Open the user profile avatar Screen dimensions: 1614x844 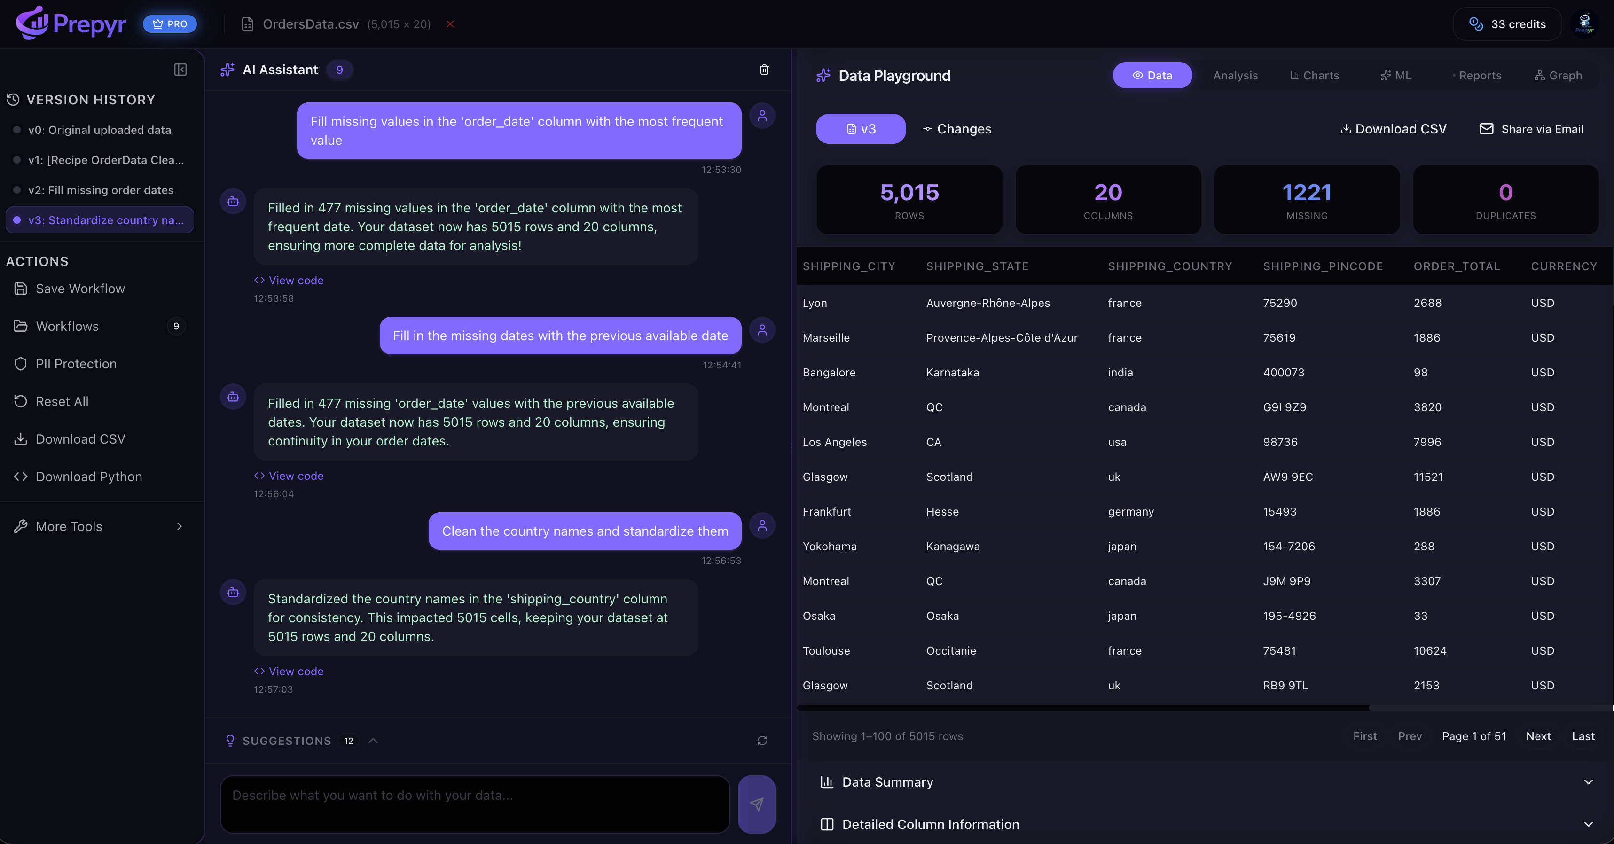[1584, 24]
